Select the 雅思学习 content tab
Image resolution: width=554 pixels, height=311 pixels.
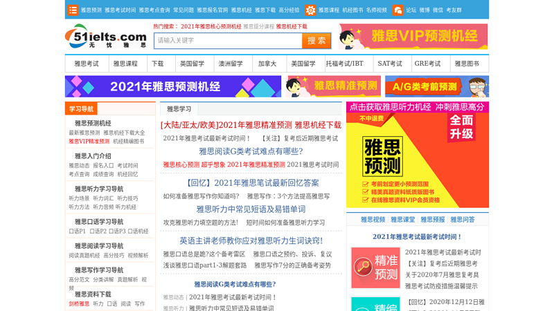pos(179,109)
